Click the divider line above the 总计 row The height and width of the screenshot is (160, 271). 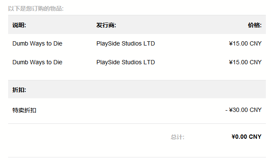(x=137, y=123)
